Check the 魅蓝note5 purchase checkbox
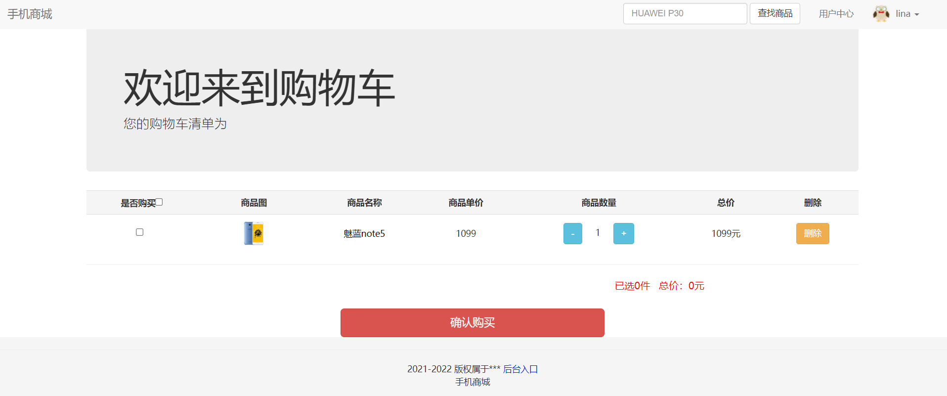The image size is (947, 396). coord(140,232)
